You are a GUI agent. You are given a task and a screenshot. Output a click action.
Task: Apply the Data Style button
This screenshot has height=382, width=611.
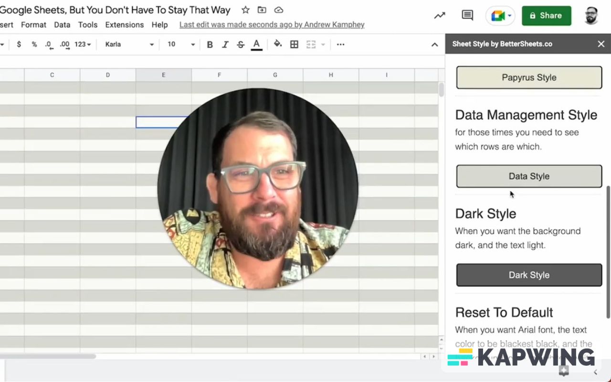pyautogui.click(x=529, y=176)
